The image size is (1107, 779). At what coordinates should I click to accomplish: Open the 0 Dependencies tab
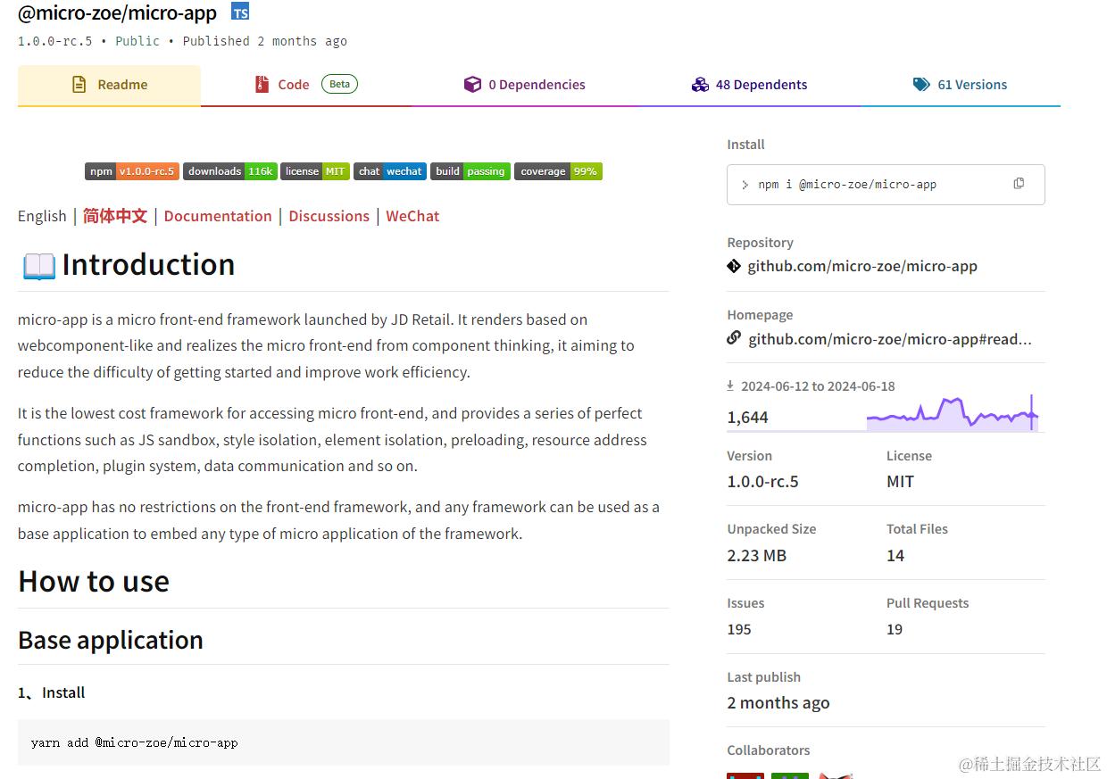[525, 86]
